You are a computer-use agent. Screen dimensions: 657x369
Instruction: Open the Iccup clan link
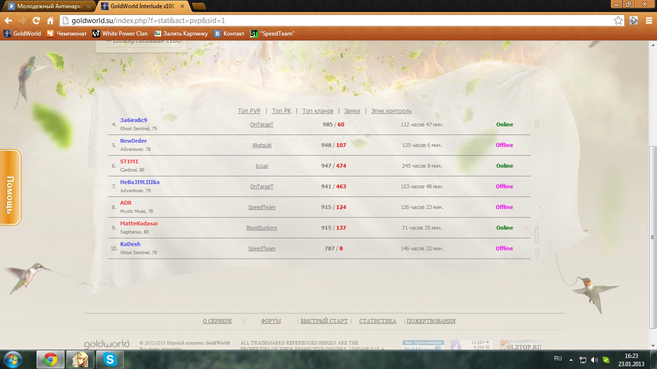point(262,166)
